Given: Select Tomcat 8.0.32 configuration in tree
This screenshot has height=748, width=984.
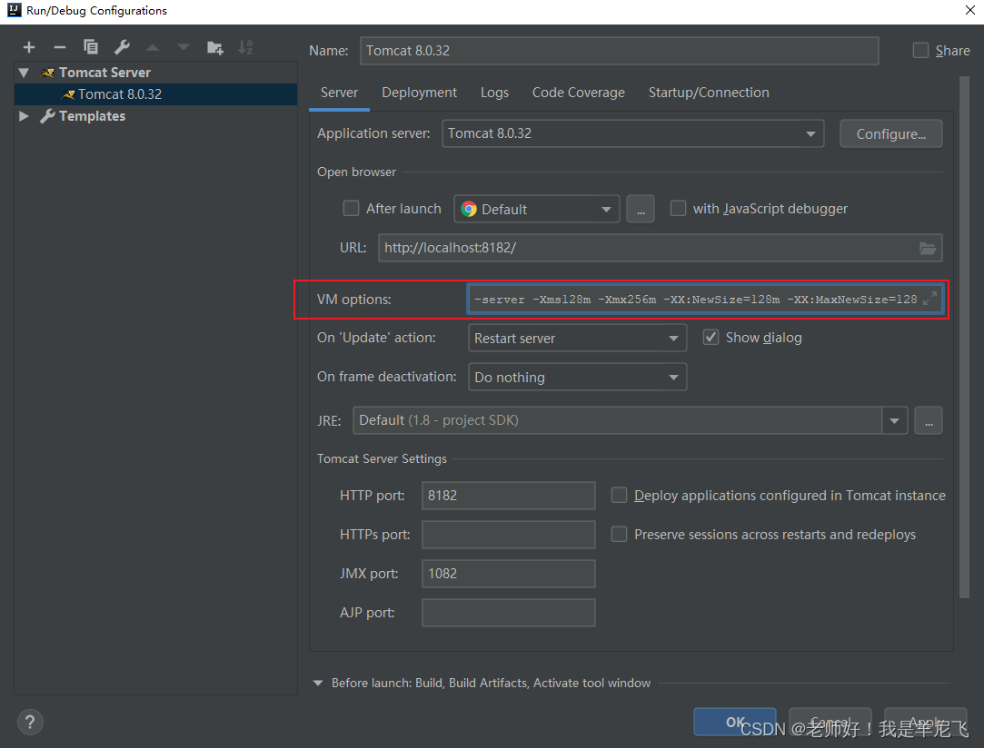Looking at the screenshot, I should [x=155, y=94].
